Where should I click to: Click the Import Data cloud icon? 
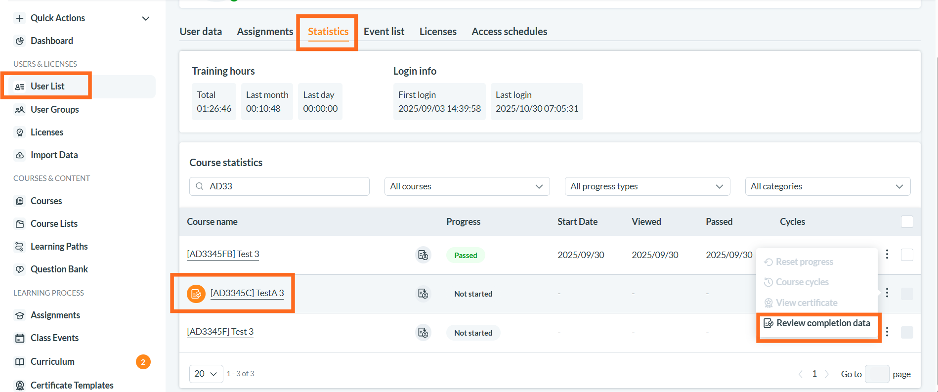(x=20, y=155)
